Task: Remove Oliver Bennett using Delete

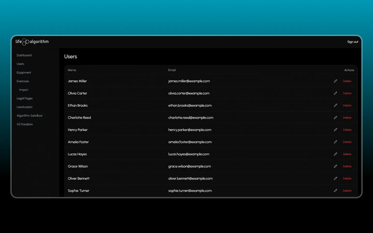Action: (x=347, y=178)
